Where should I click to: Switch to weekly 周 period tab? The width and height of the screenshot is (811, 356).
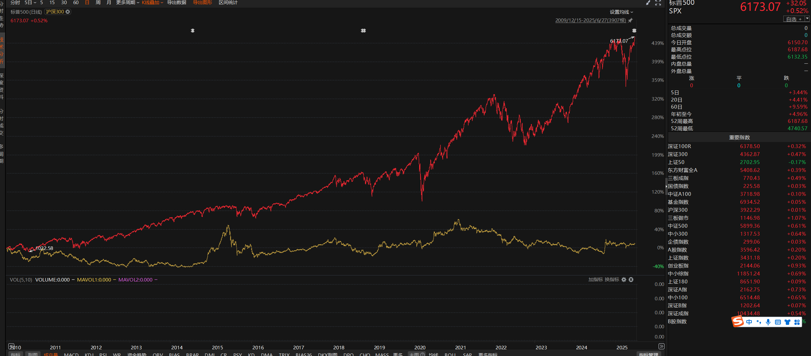[98, 3]
